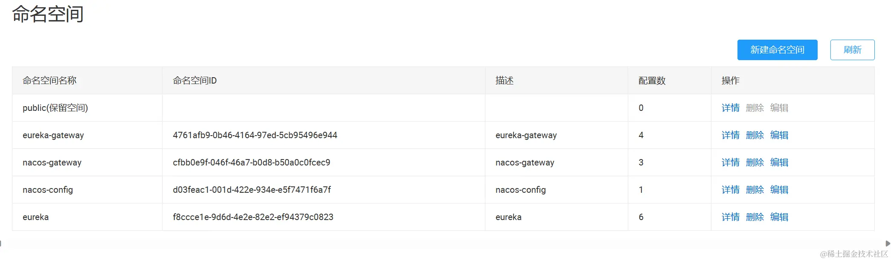Click the 命名空间名称 column header
The image size is (891, 261).
[49, 81]
